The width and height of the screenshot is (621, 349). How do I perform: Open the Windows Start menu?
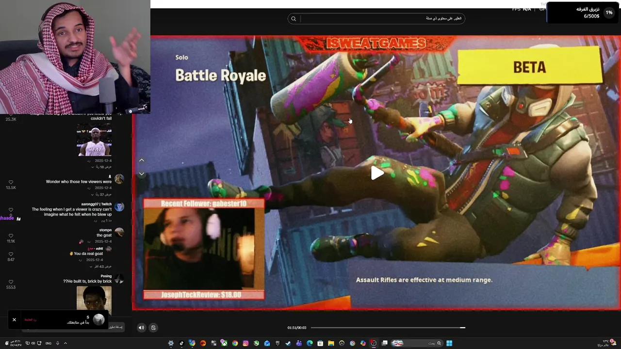click(449, 343)
